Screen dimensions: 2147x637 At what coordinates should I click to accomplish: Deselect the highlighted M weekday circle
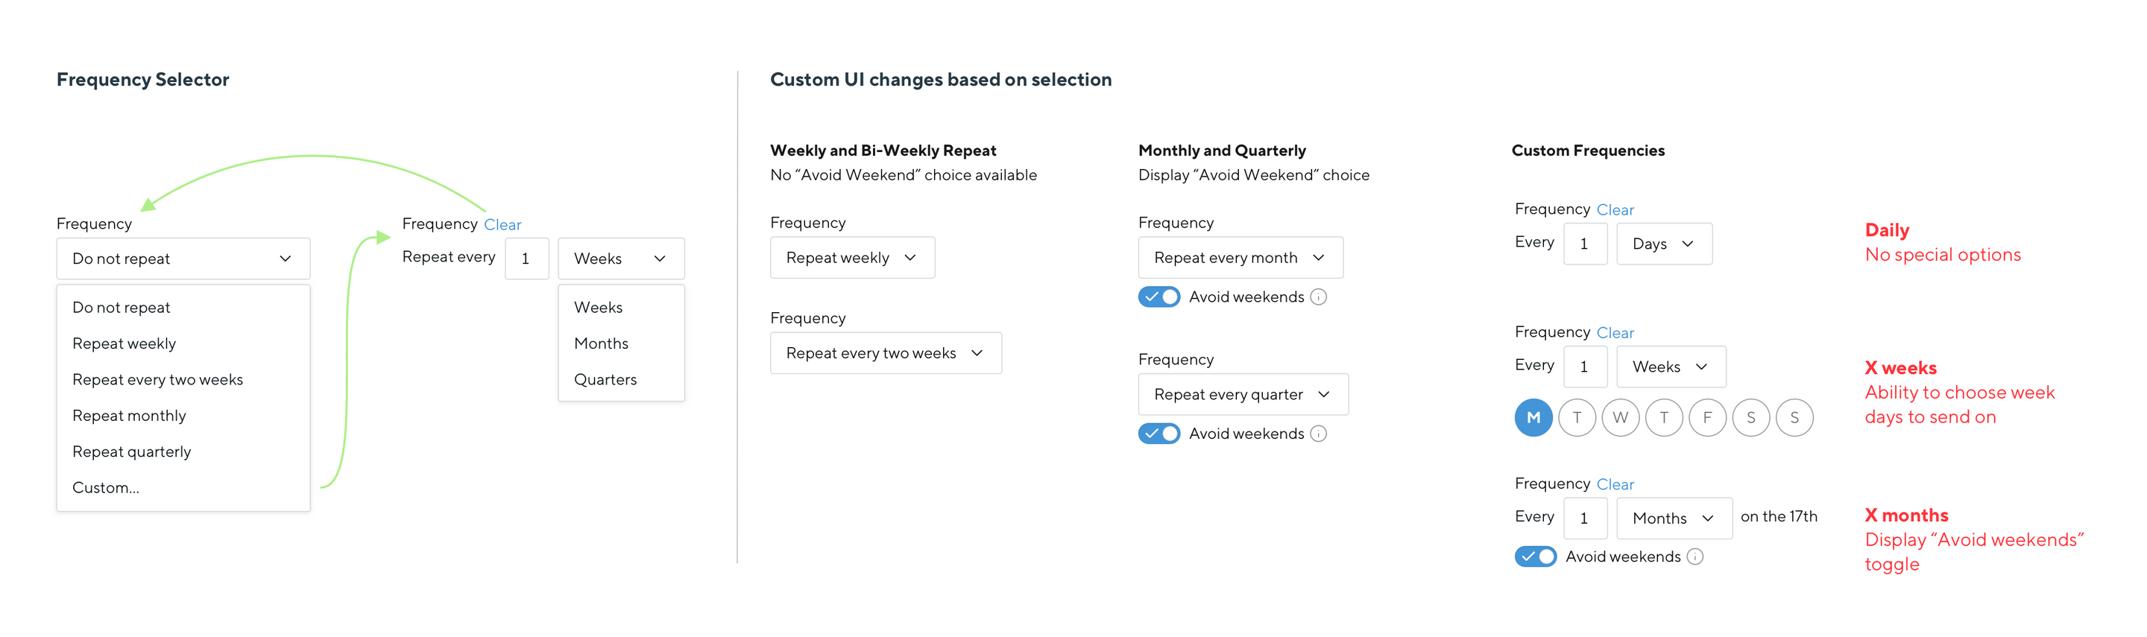pos(1533,417)
